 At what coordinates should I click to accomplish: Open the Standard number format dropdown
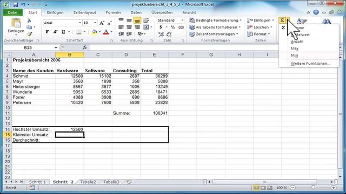(x=182, y=20)
